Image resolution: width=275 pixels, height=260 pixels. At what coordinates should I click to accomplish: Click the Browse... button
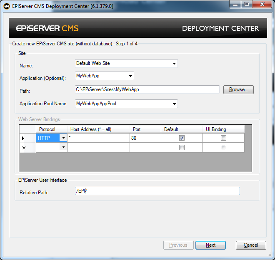coord(238,89)
